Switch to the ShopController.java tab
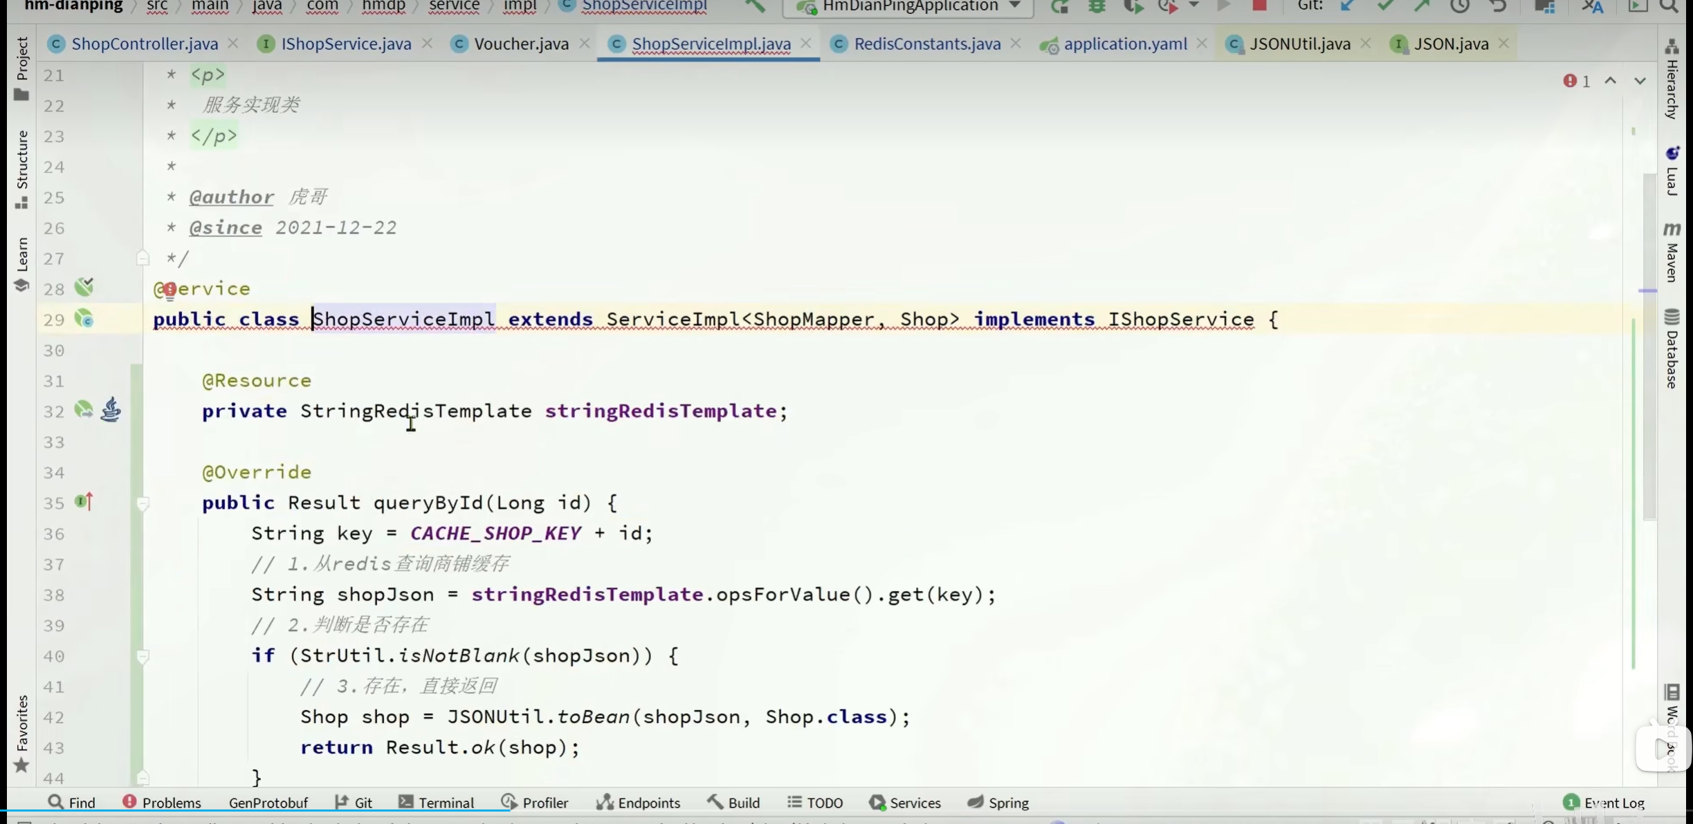The image size is (1693, 824). [x=144, y=44]
